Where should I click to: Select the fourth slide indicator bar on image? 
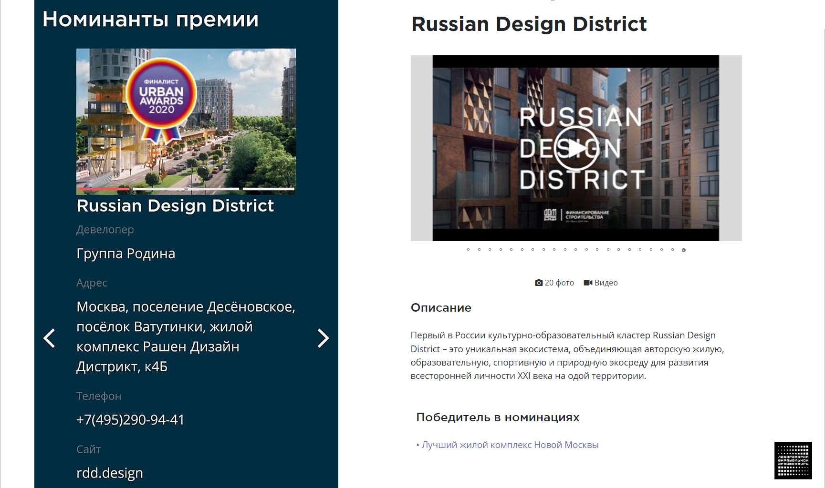click(x=269, y=189)
